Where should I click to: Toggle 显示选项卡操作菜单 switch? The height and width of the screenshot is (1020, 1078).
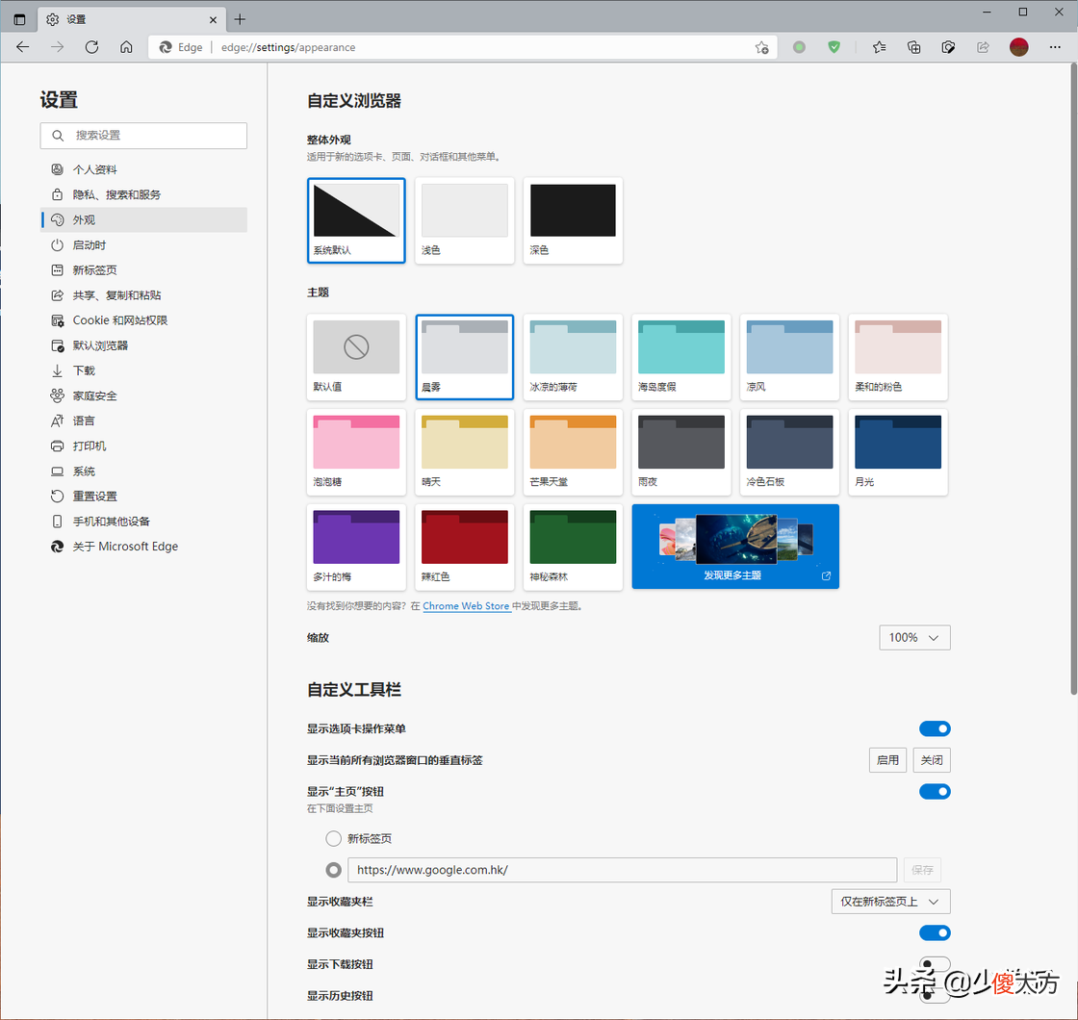[935, 728]
